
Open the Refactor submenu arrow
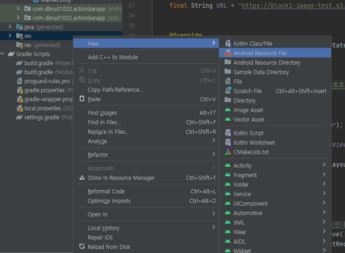pos(214,154)
